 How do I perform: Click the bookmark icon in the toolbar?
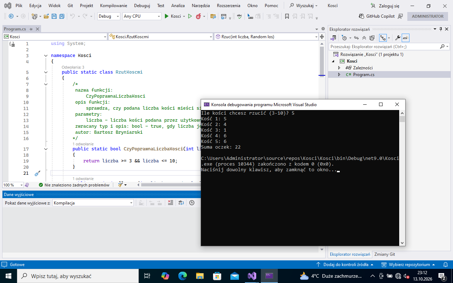tap(287, 16)
